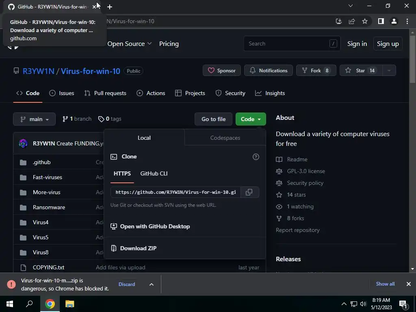Viewport: 416px width, 312px height.
Task: Bookmark this tab with the star icon
Action: 365,21
